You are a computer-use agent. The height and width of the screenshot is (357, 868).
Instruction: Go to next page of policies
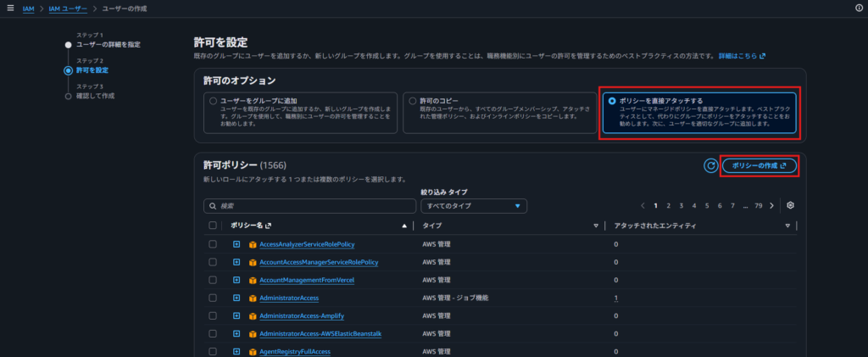pyautogui.click(x=771, y=206)
